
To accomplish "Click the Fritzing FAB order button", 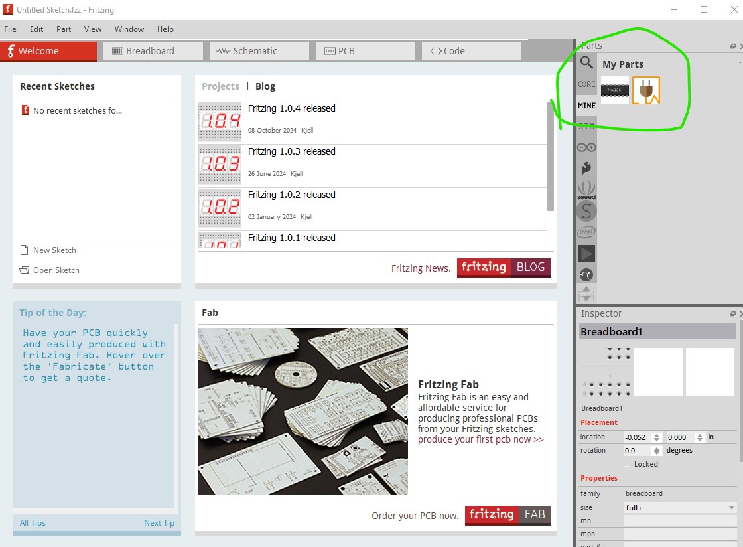I will coord(507,515).
